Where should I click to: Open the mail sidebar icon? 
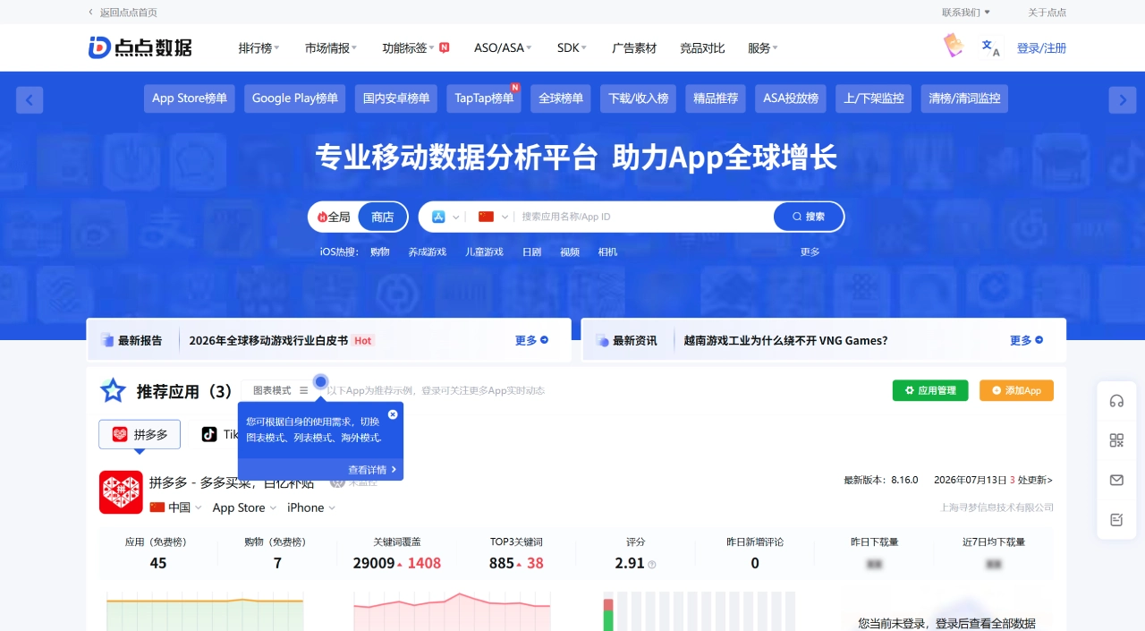1116,480
